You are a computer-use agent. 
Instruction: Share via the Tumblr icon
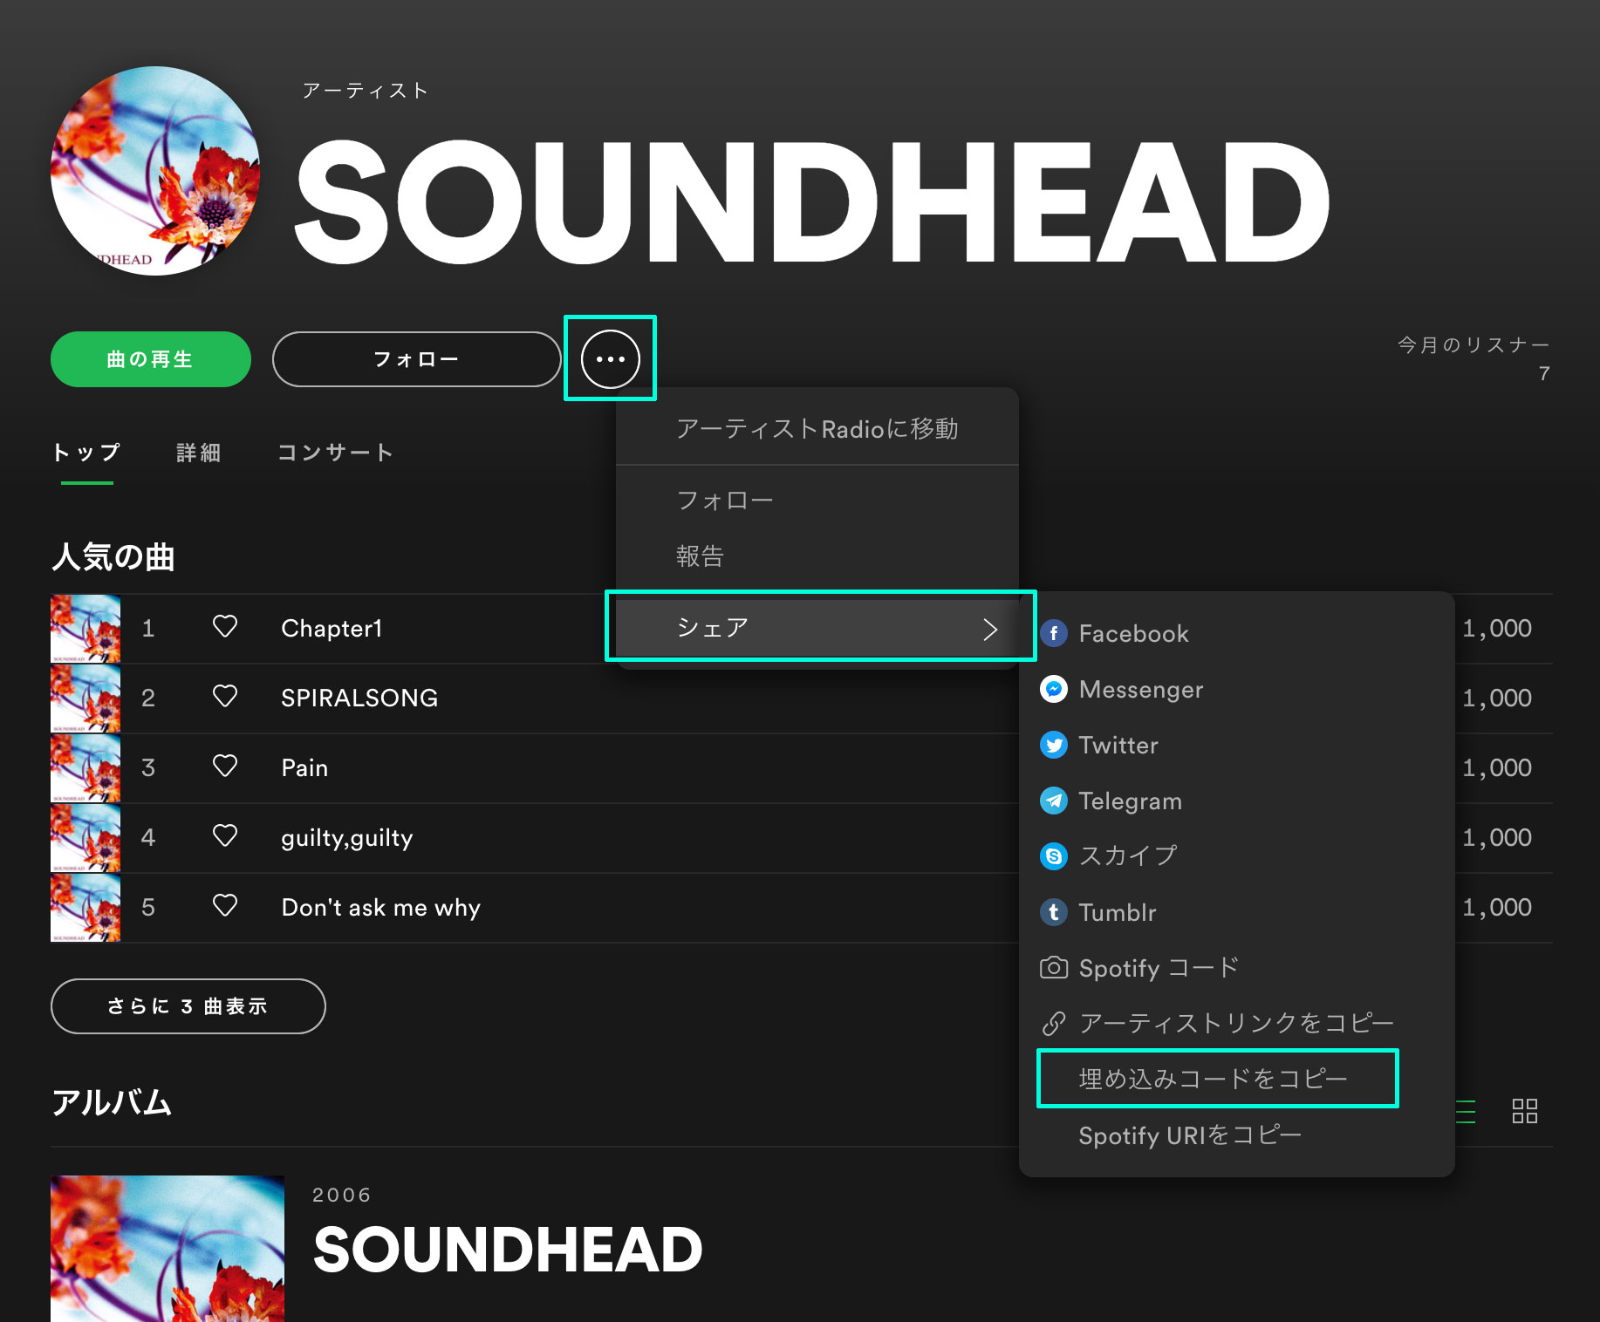1054,912
